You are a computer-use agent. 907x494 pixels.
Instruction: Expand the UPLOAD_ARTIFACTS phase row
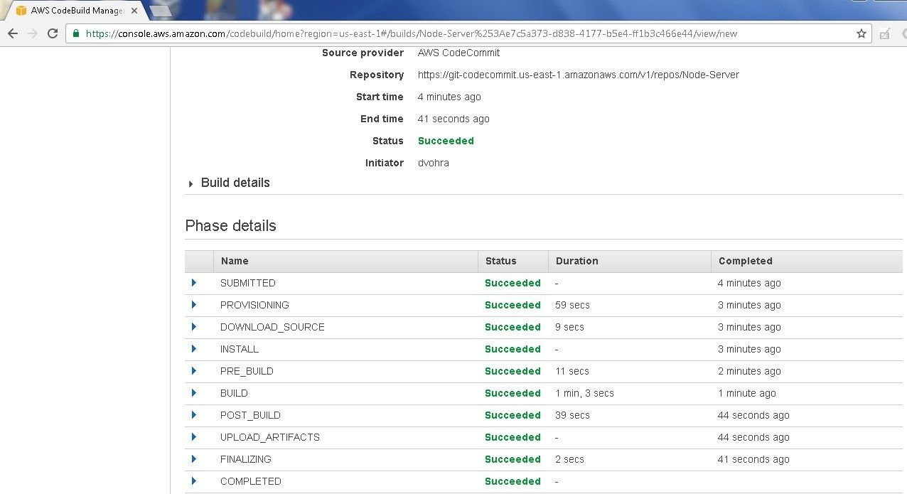tap(193, 437)
